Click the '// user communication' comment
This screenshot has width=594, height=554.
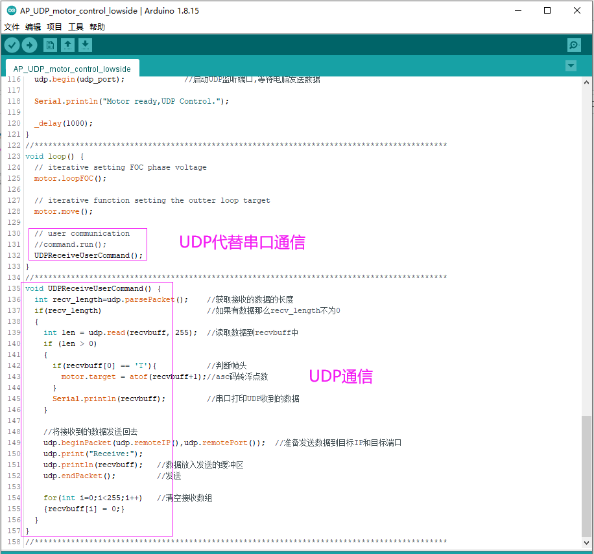pyautogui.click(x=82, y=233)
